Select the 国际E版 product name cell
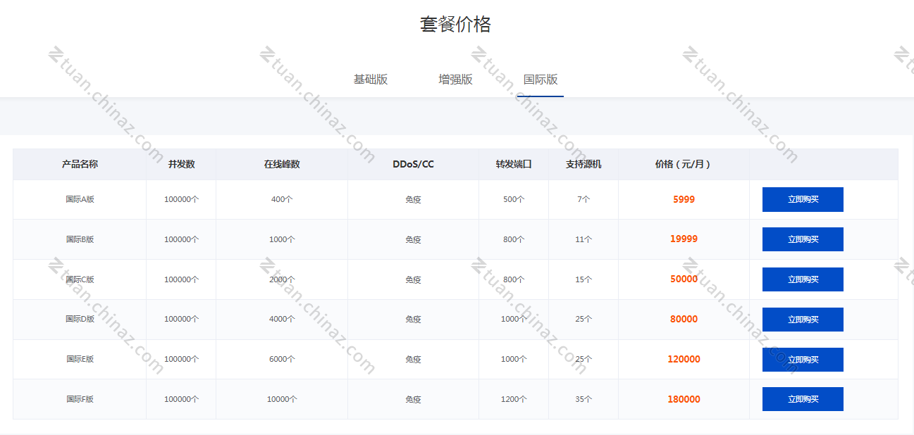The image size is (914, 435). [80, 359]
